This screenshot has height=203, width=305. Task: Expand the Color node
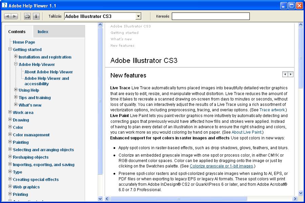point(10,127)
